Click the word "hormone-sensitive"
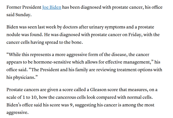The width and height of the screenshot is (173, 118). (52, 62)
